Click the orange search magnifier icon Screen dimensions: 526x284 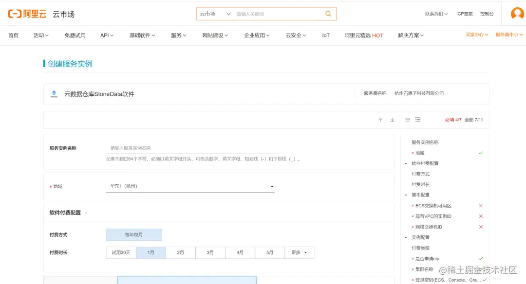click(x=328, y=14)
